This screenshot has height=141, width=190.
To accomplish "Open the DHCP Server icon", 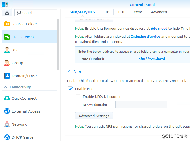I will point(7,137).
